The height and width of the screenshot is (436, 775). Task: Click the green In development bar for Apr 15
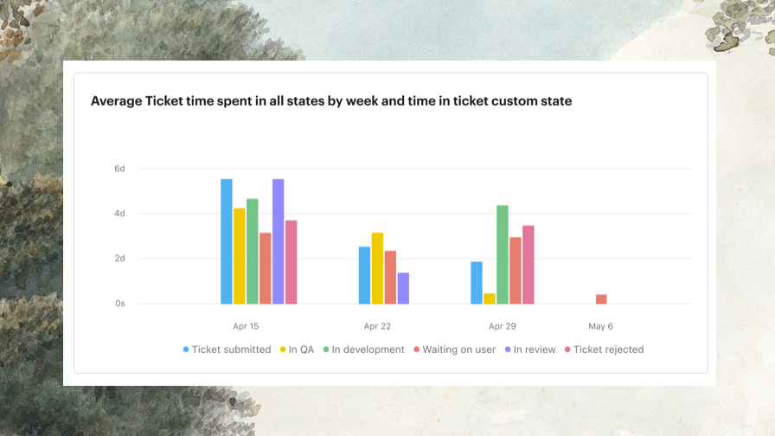(x=253, y=251)
